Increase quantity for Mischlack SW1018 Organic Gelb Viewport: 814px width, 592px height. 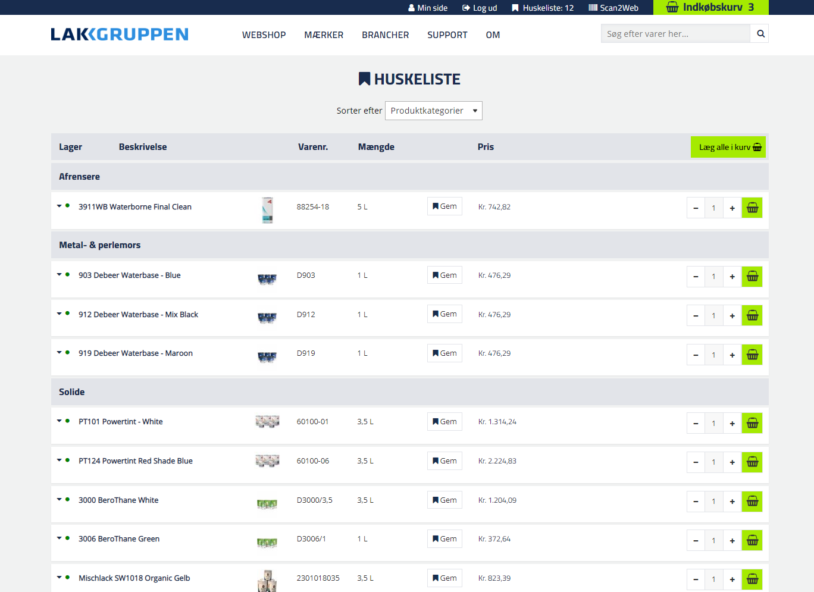732,579
